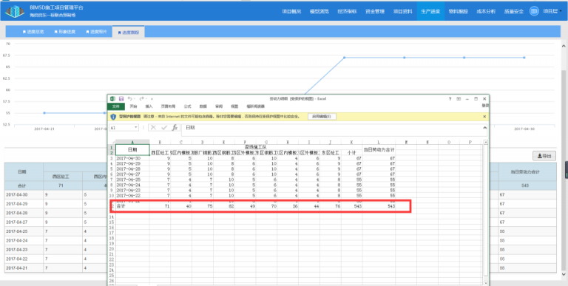The width and height of the screenshot is (568, 286).
Task: Click the Excel redo arrow
Action: pyautogui.click(x=142, y=98)
